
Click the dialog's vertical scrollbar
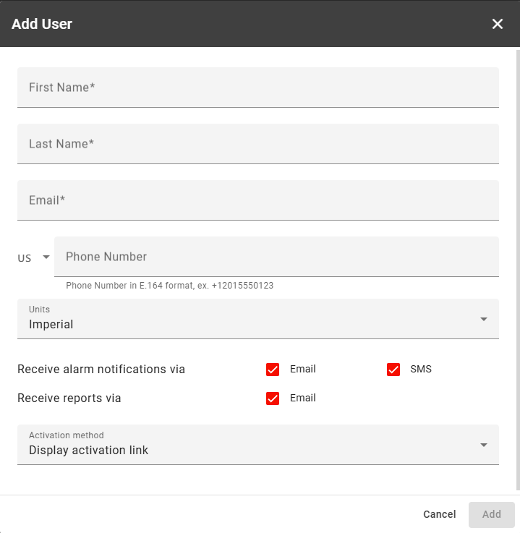[x=517, y=268]
